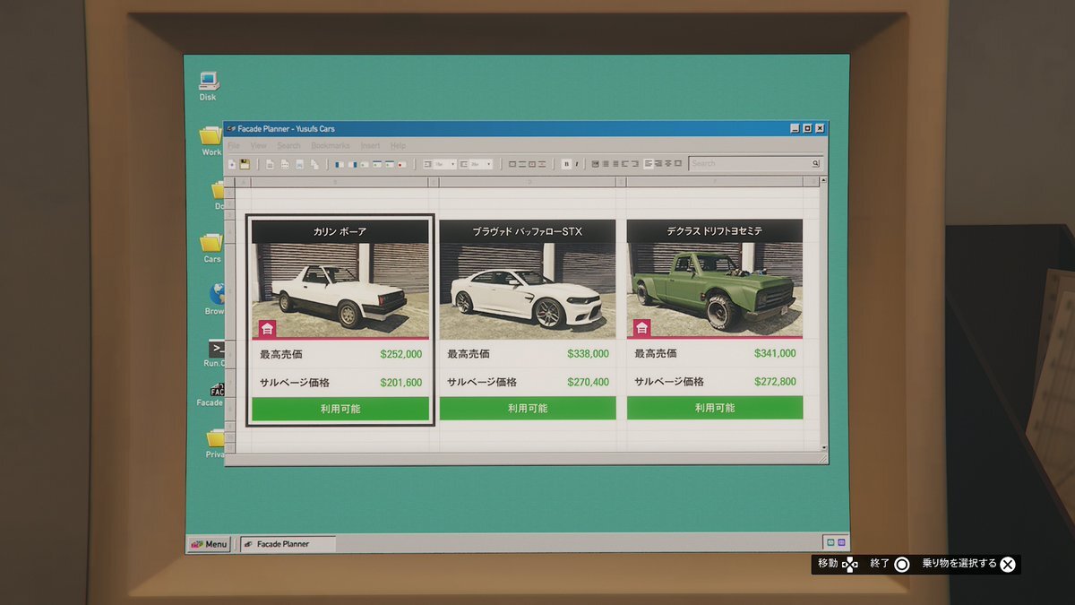Click 利用可能 button under ドリフトヨセミテ
This screenshot has height=605, width=1075.
click(x=715, y=408)
